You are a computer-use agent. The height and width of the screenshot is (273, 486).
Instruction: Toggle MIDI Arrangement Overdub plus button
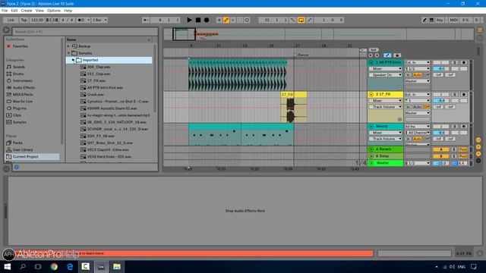[219, 20]
